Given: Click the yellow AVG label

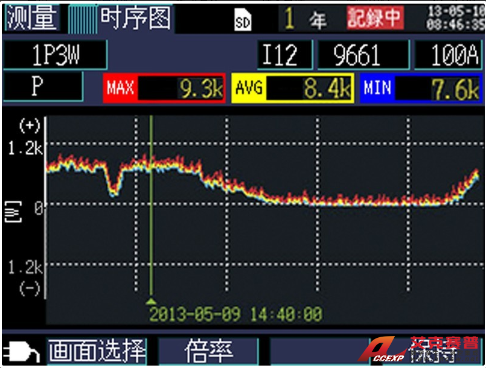Looking at the screenshot, I should (249, 89).
